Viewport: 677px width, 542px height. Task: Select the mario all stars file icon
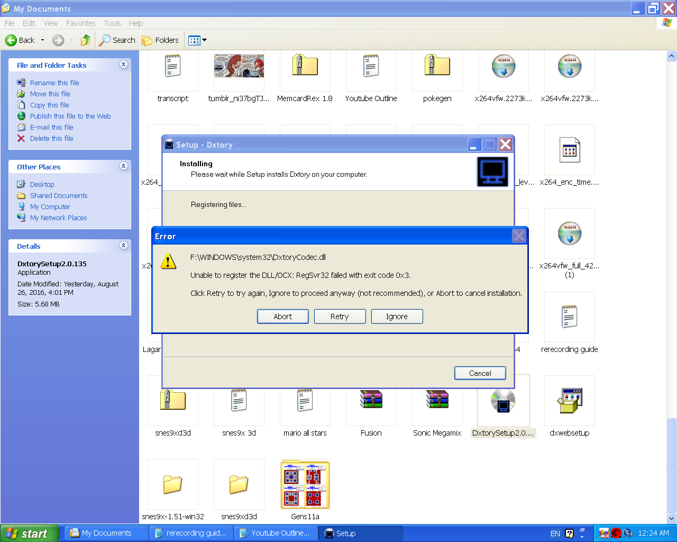pos(305,401)
